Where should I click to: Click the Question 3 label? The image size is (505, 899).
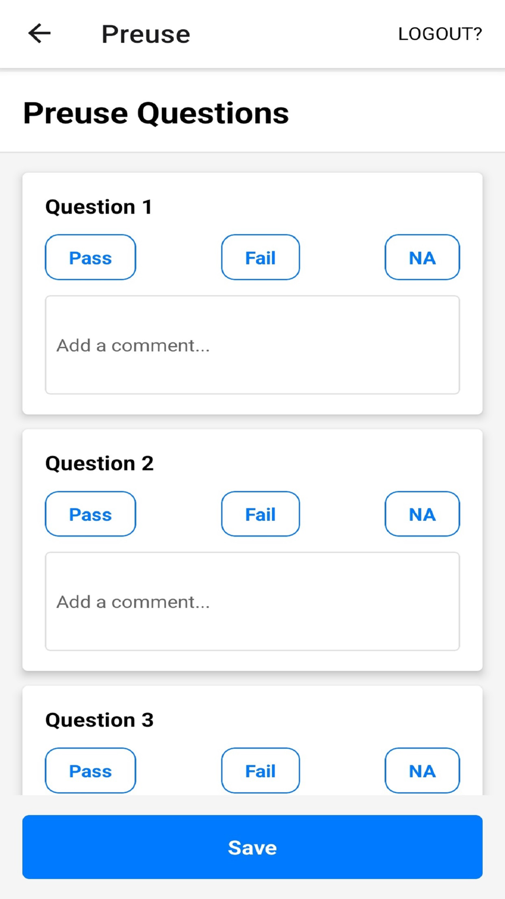pyautogui.click(x=99, y=720)
